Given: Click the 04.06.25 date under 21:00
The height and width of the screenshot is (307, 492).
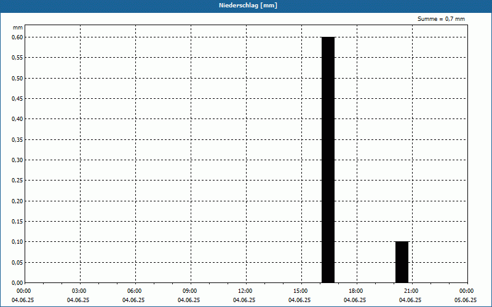Looking at the screenshot, I should click(410, 300).
